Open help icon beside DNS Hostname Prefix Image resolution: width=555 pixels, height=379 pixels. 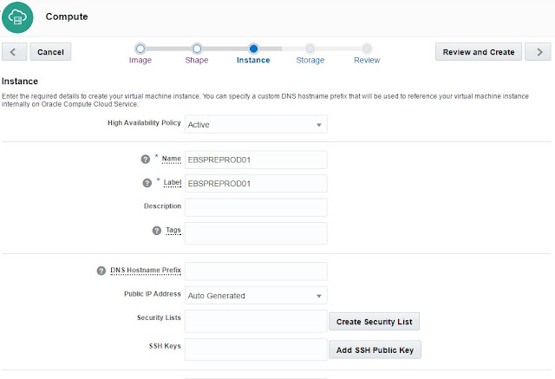coord(101,271)
